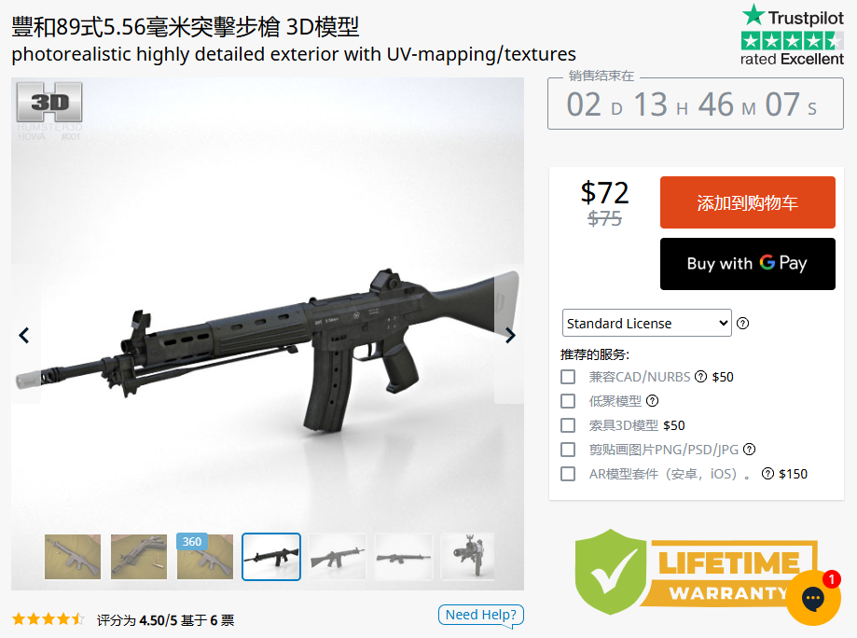Open the help icon for 低聚模型
The image size is (857, 638).
[652, 401]
